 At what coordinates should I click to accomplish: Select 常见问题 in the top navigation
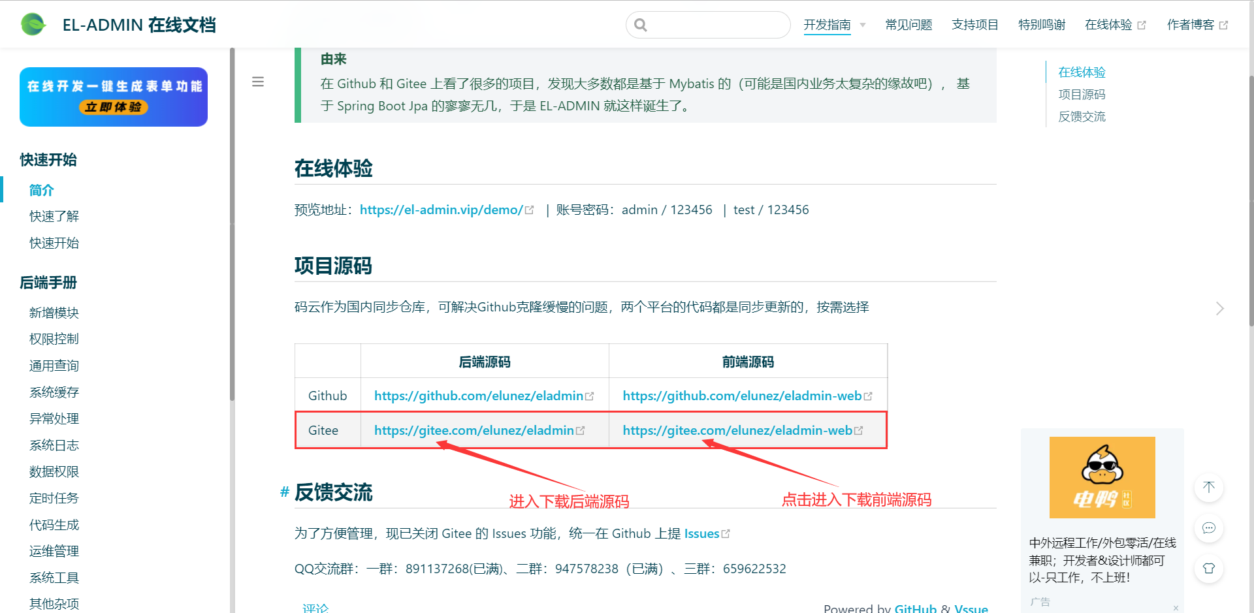(908, 24)
